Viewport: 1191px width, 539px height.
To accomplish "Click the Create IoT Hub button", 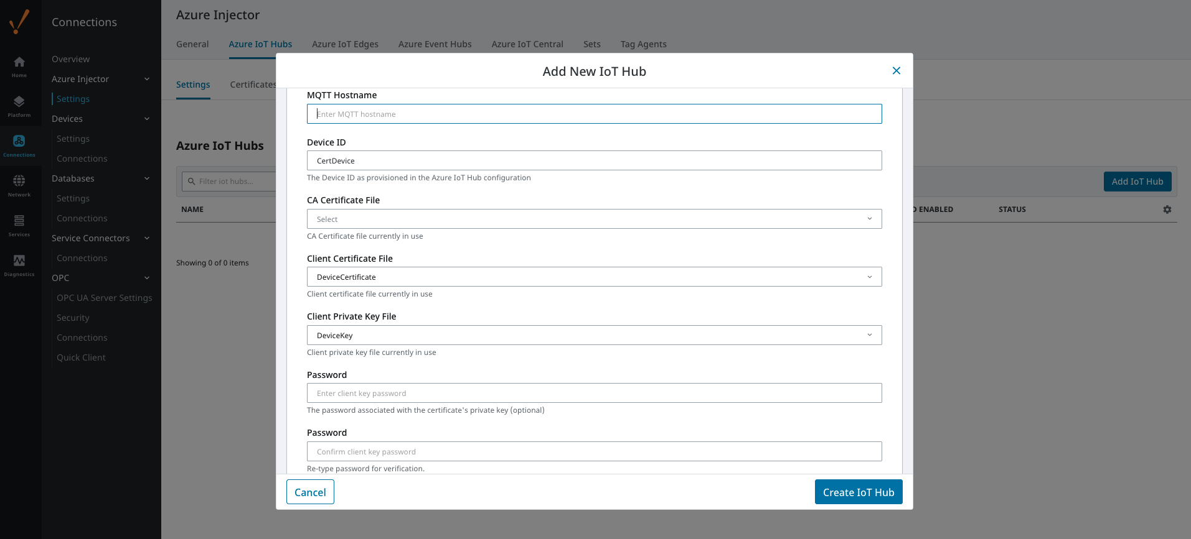I will pyautogui.click(x=858, y=492).
